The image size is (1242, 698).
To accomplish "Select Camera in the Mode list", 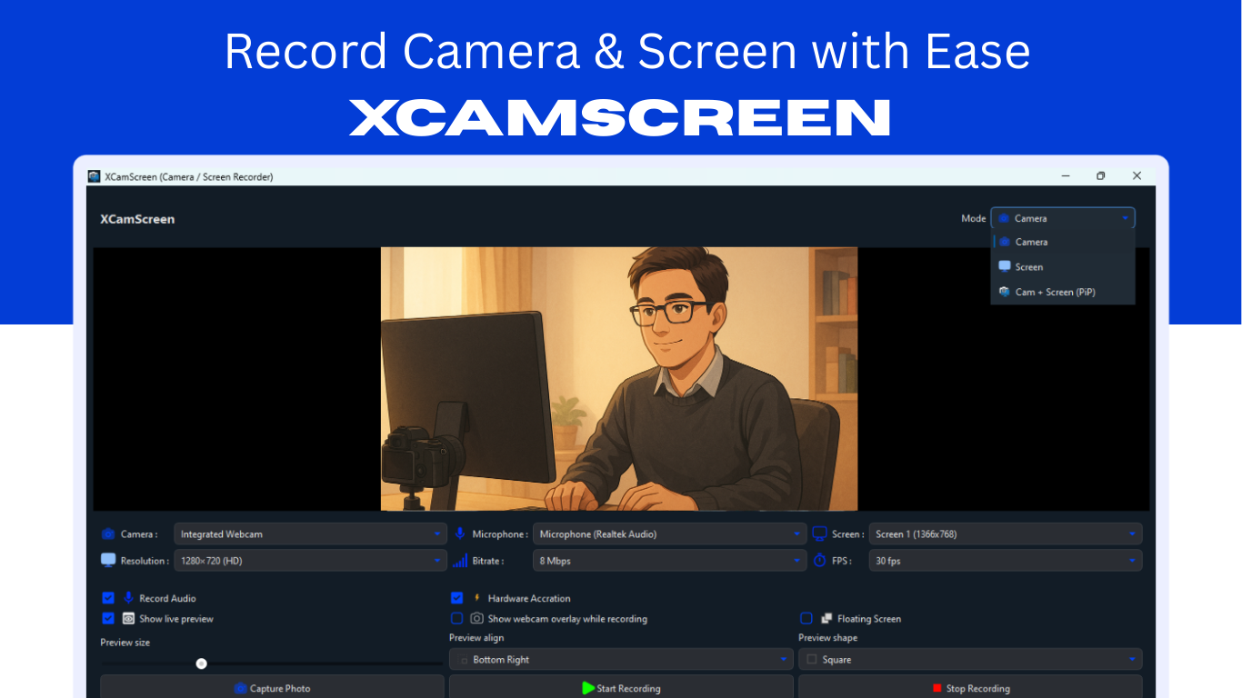I will tap(1063, 242).
